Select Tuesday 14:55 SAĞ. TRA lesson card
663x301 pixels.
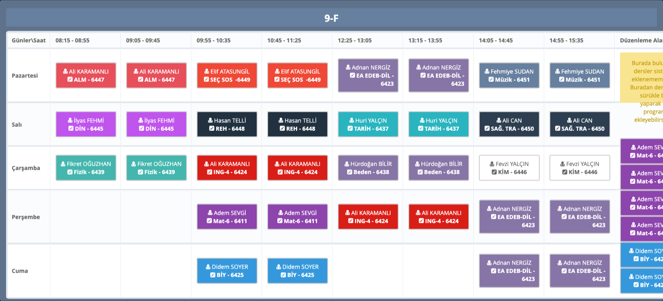579,124
